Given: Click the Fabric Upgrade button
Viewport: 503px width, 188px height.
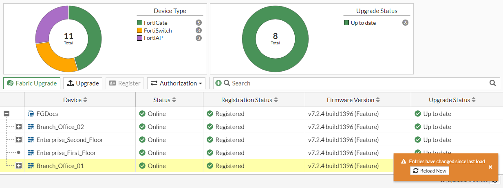Looking at the screenshot, I should pyautogui.click(x=32, y=83).
